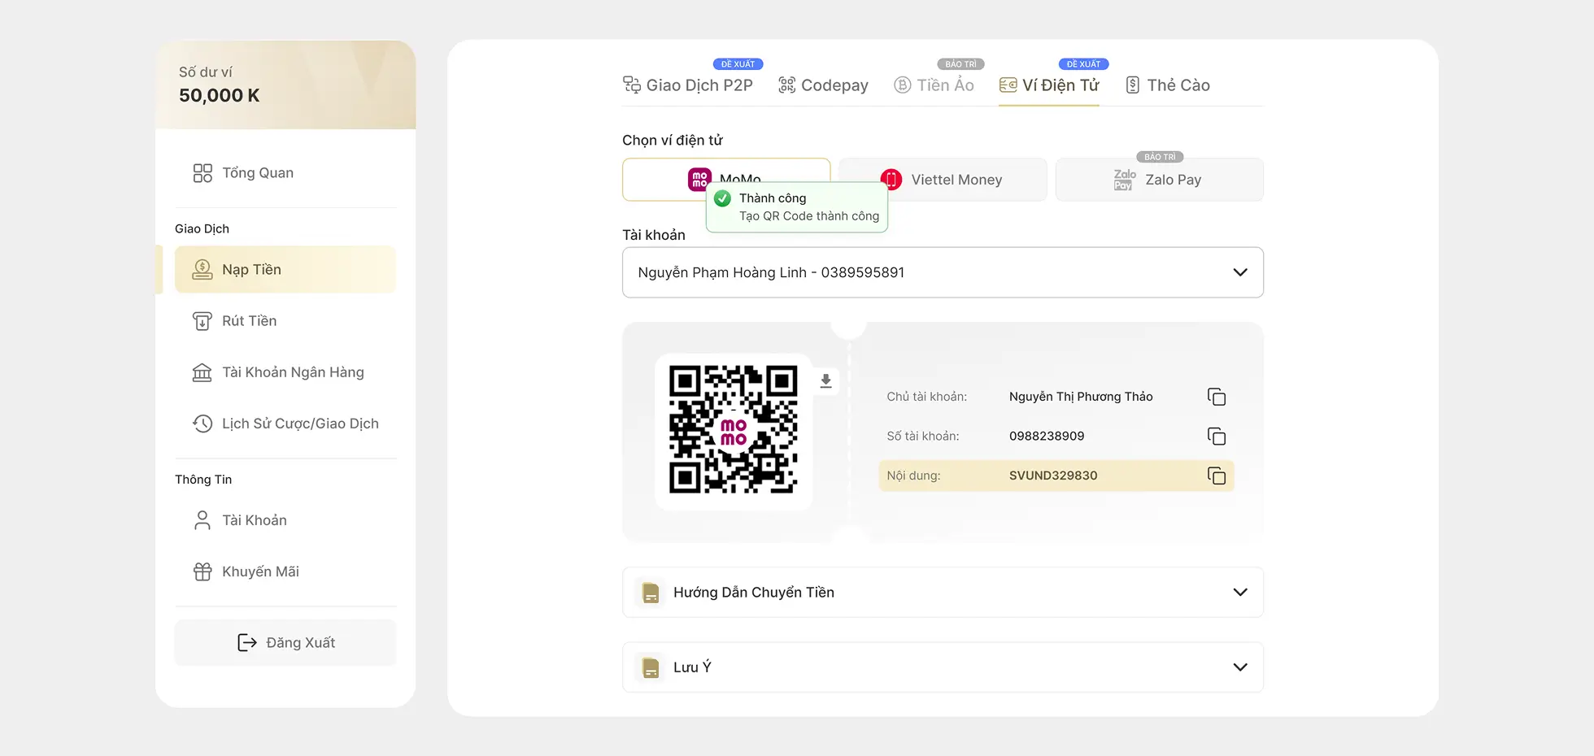Click the Đăng Xuất logout arrow icon
The height and width of the screenshot is (756, 1594).
click(x=247, y=643)
